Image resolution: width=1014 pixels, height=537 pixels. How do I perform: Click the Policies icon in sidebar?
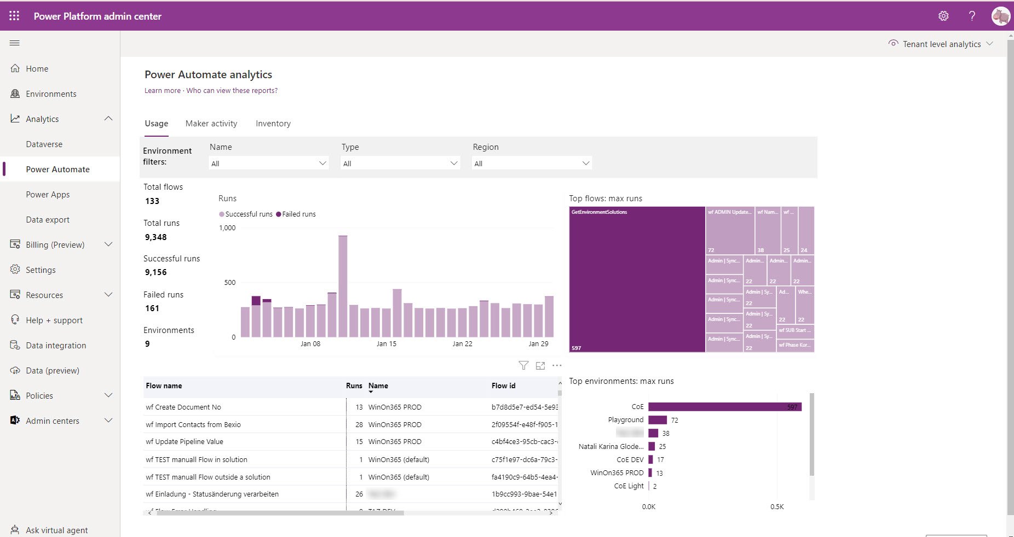(x=15, y=395)
